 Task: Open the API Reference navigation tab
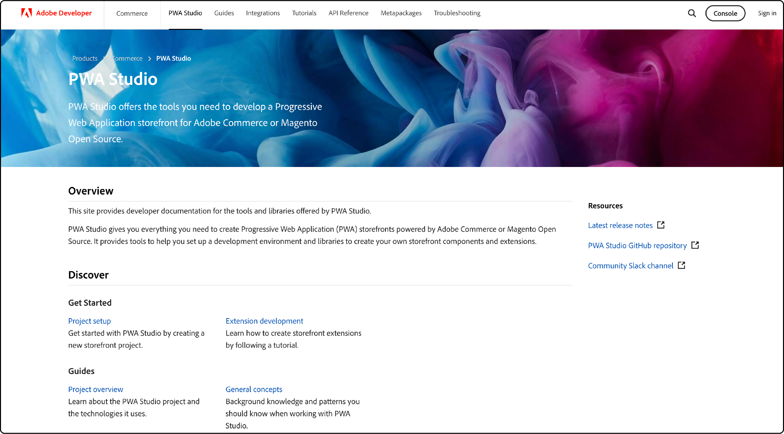point(349,13)
